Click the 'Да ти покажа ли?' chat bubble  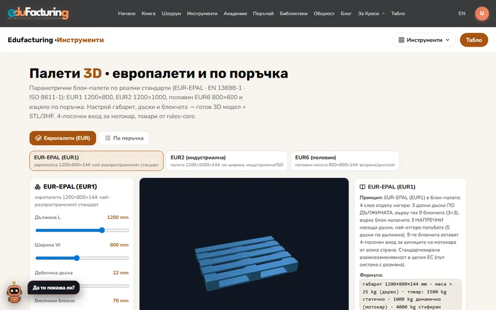click(54, 288)
